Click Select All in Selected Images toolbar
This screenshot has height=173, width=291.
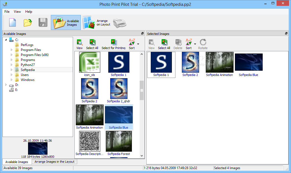coord(164,44)
